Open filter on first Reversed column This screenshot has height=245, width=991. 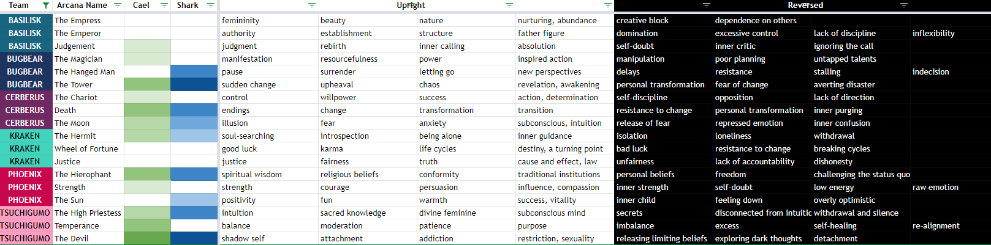(x=707, y=5)
